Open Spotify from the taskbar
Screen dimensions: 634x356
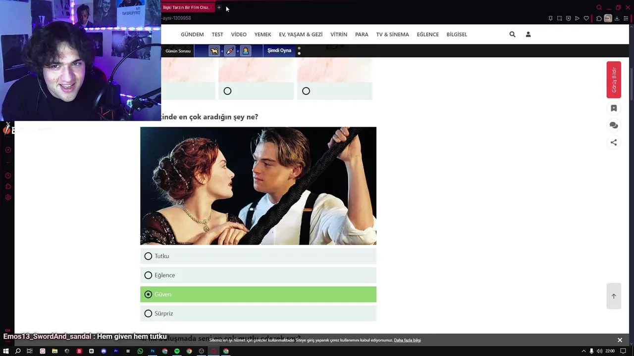177,351
